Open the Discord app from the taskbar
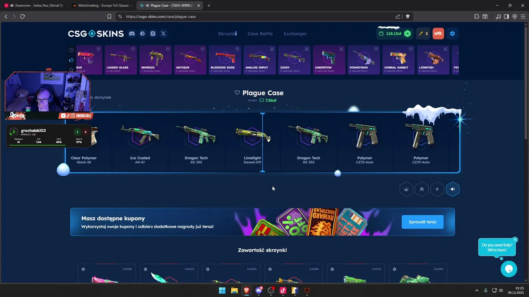This screenshot has width=529, height=297. (259, 290)
